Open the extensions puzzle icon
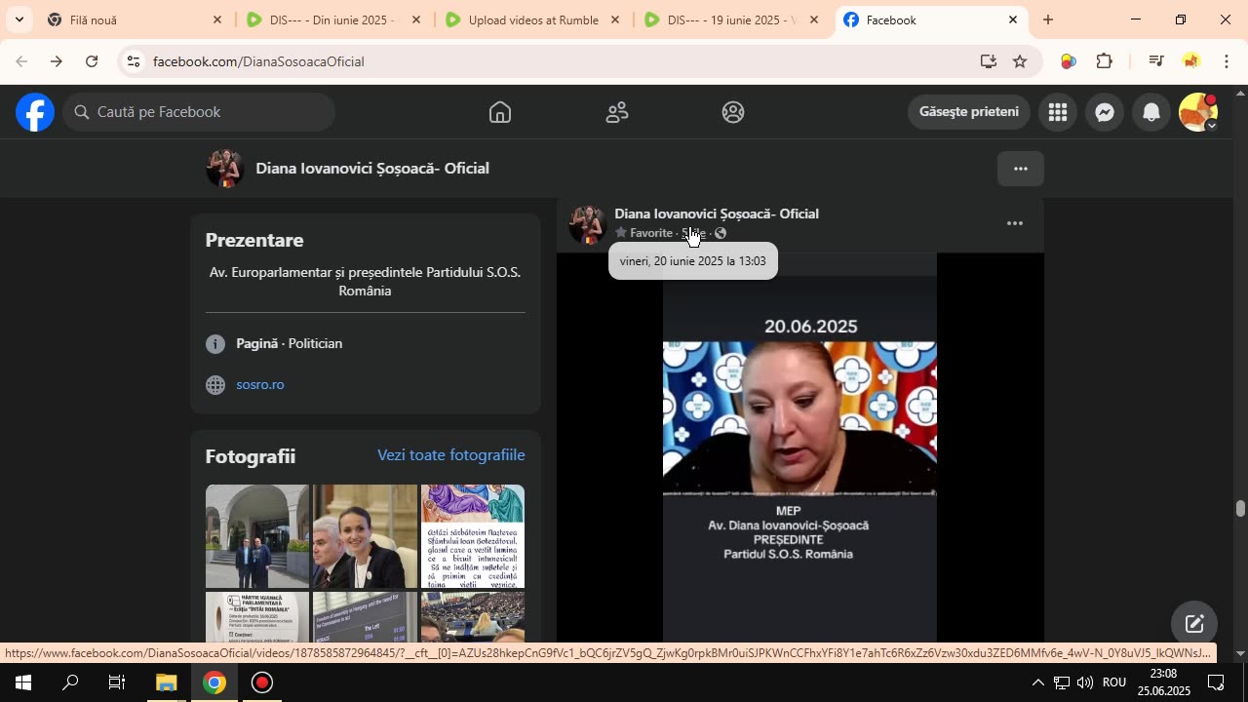Image resolution: width=1248 pixels, height=702 pixels. click(1105, 61)
